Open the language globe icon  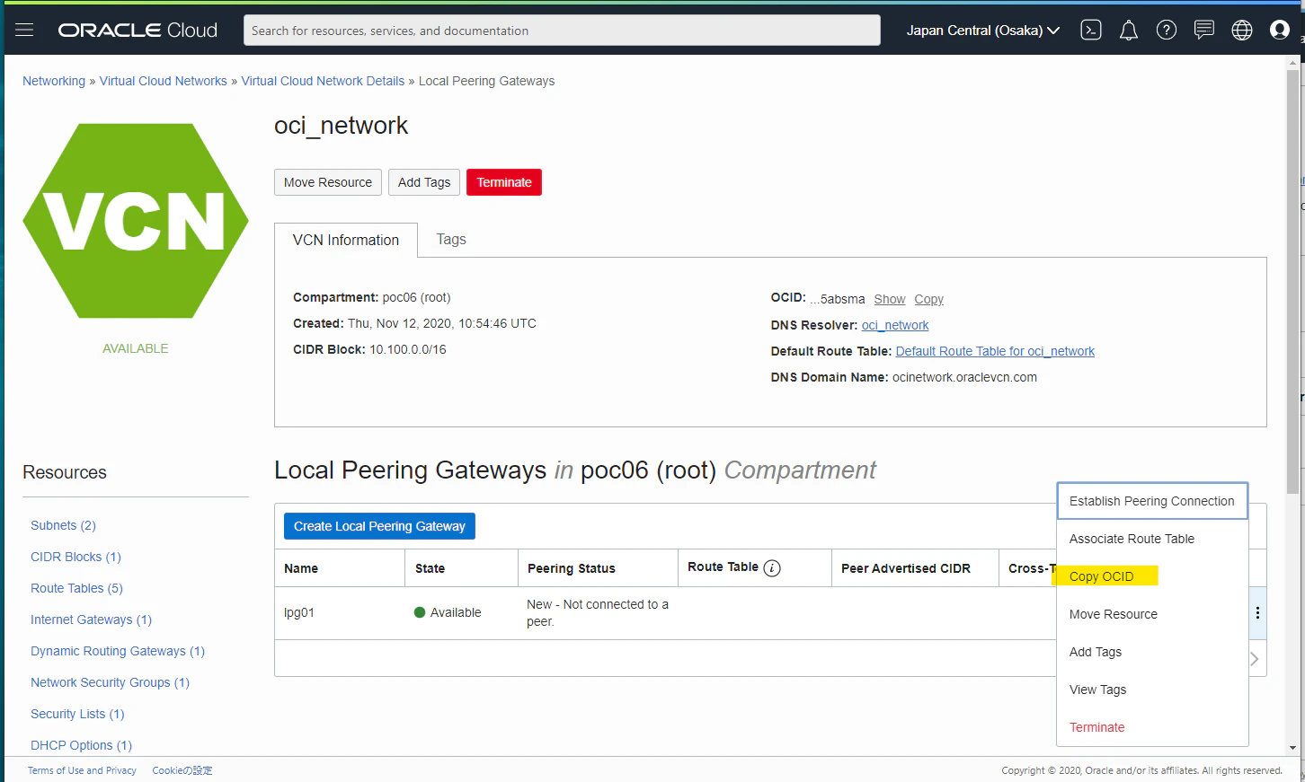[x=1242, y=31]
